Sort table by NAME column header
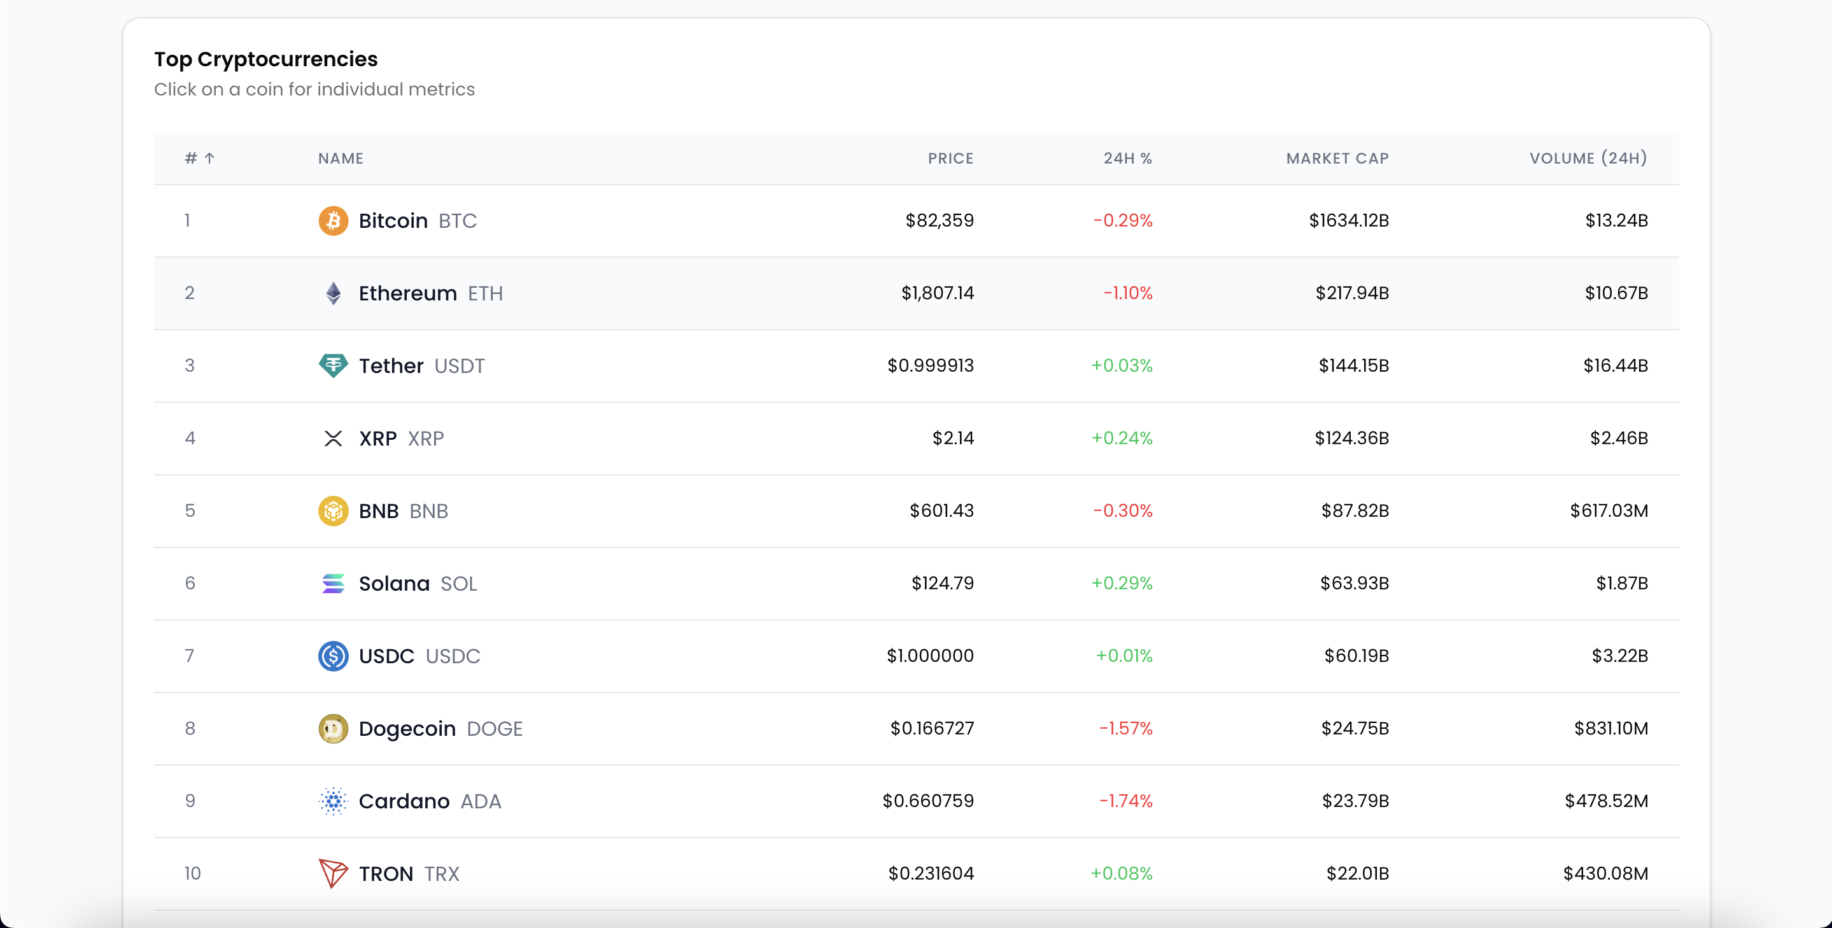Viewport: 1832px width, 928px height. pyautogui.click(x=341, y=158)
